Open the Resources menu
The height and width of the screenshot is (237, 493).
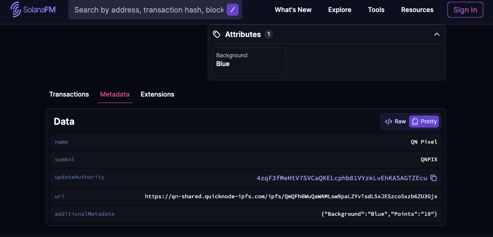point(417,10)
